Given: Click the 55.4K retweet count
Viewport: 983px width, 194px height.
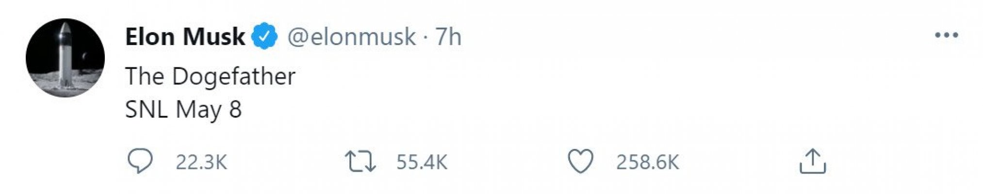Looking at the screenshot, I should (x=422, y=162).
